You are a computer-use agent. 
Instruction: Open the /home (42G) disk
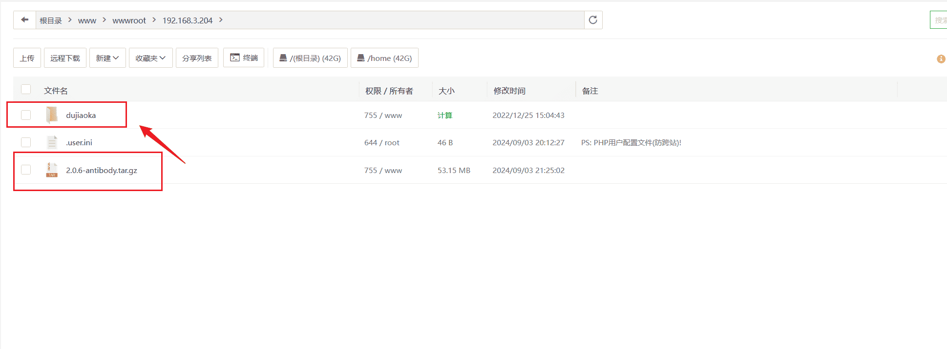pyautogui.click(x=384, y=58)
